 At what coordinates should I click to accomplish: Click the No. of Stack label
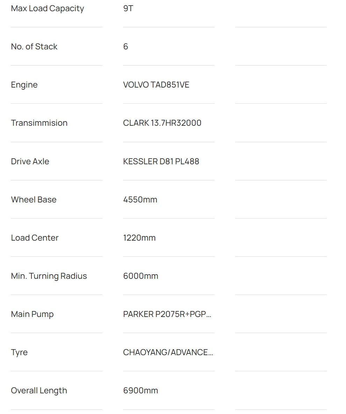pos(34,47)
